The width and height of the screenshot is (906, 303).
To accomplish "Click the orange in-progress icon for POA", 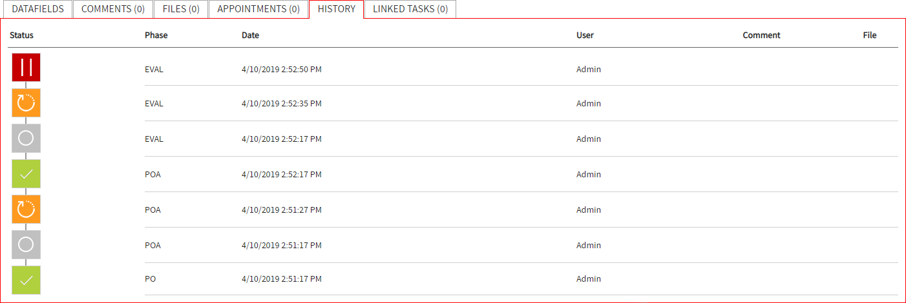I will coord(26,210).
